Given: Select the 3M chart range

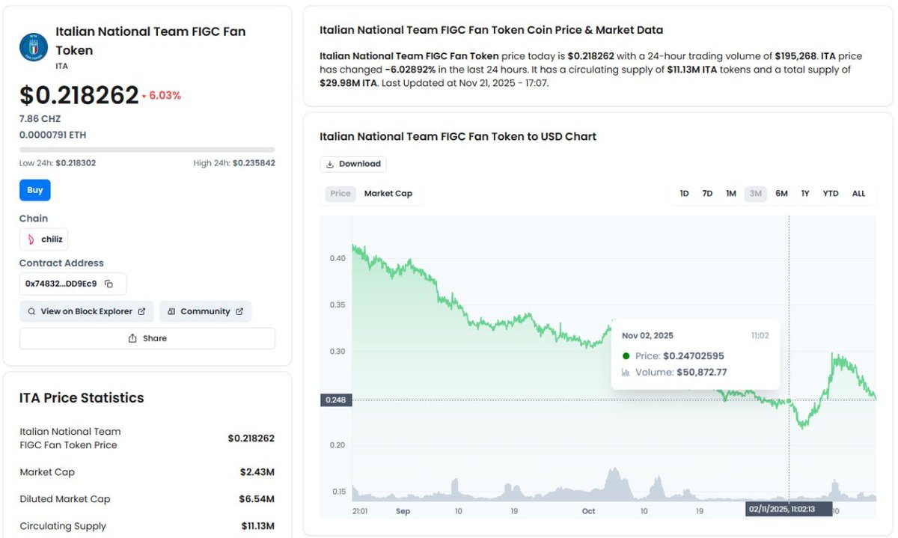Looking at the screenshot, I should pos(756,194).
